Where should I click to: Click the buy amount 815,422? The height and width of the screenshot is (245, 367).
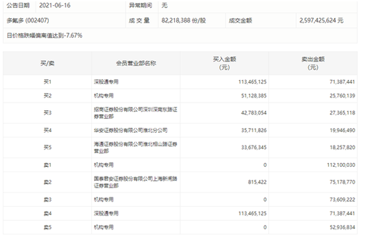tap(257, 182)
